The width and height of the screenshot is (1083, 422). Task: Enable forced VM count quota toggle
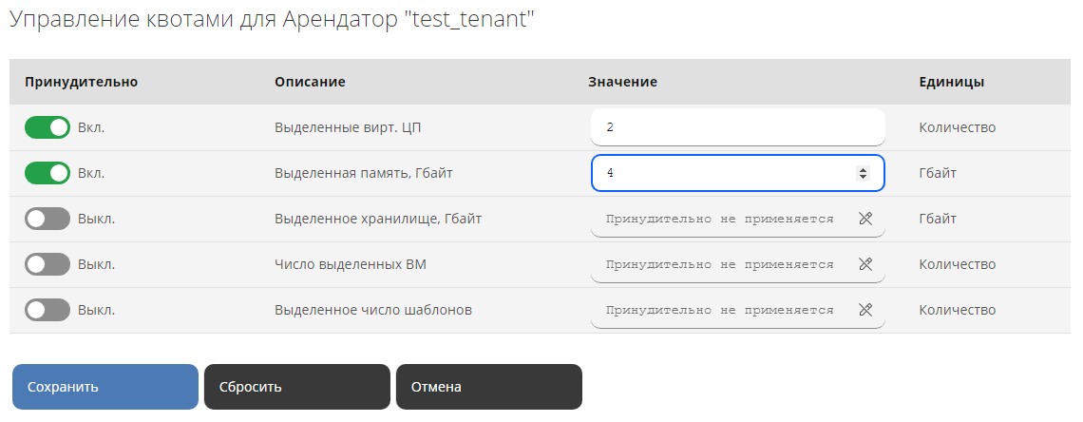pyautogui.click(x=47, y=264)
